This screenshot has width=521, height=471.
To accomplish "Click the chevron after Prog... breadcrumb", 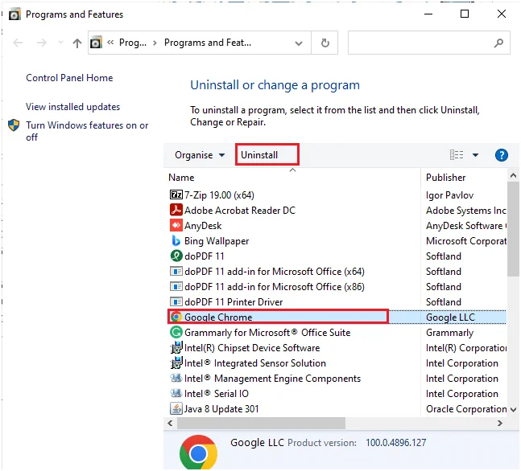I will (155, 43).
